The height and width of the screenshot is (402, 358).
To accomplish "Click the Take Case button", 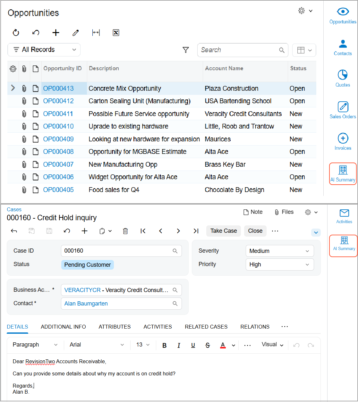I will tap(224, 231).
